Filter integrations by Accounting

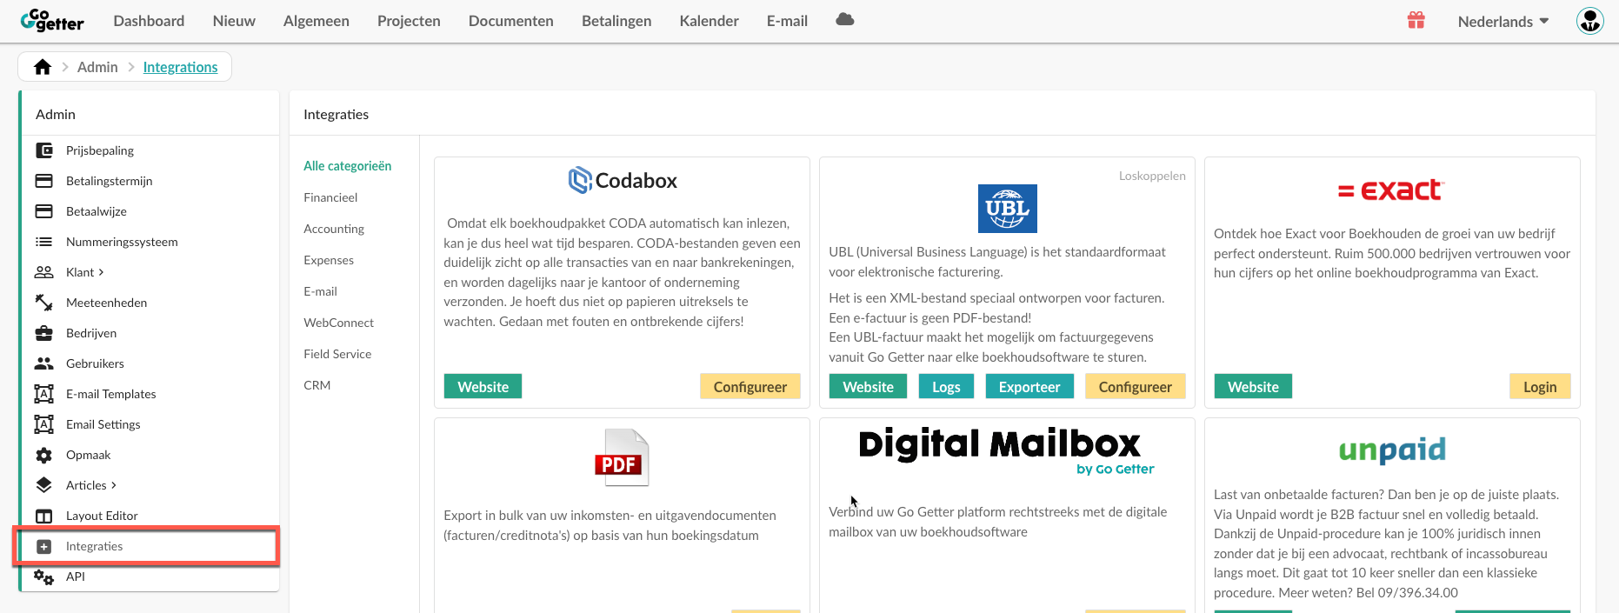click(334, 229)
